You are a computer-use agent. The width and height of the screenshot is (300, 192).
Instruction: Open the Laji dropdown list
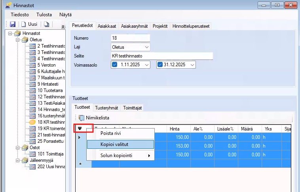click(147, 47)
